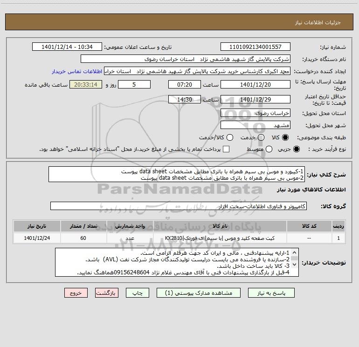Viewport: 359px width, 347px height.
Task: Tick the اسناد خزانه اسلامی payment checkbox
Action: [227, 149]
